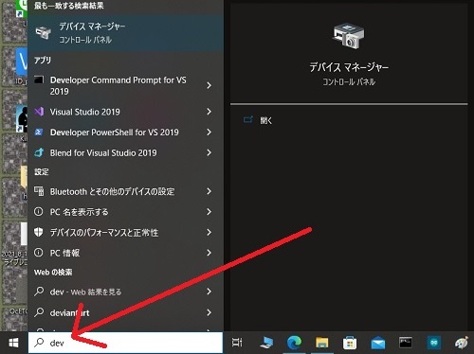Click the info icon beside PC 情報
This screenshot has height=354, width=474.
pyautogui.click(x=39, y=253)
